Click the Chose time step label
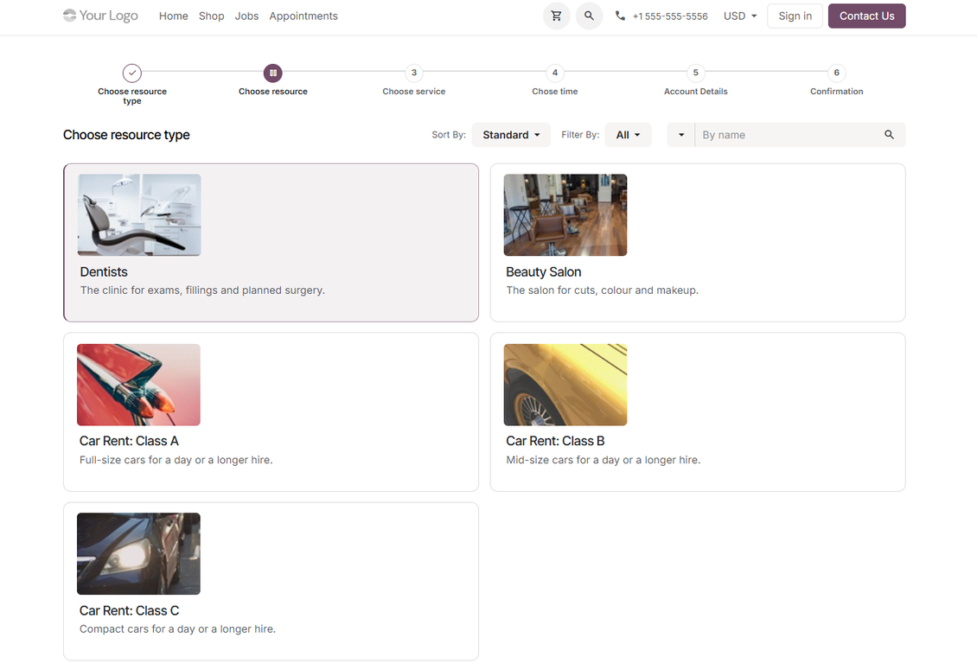 (x=554, y=92)
